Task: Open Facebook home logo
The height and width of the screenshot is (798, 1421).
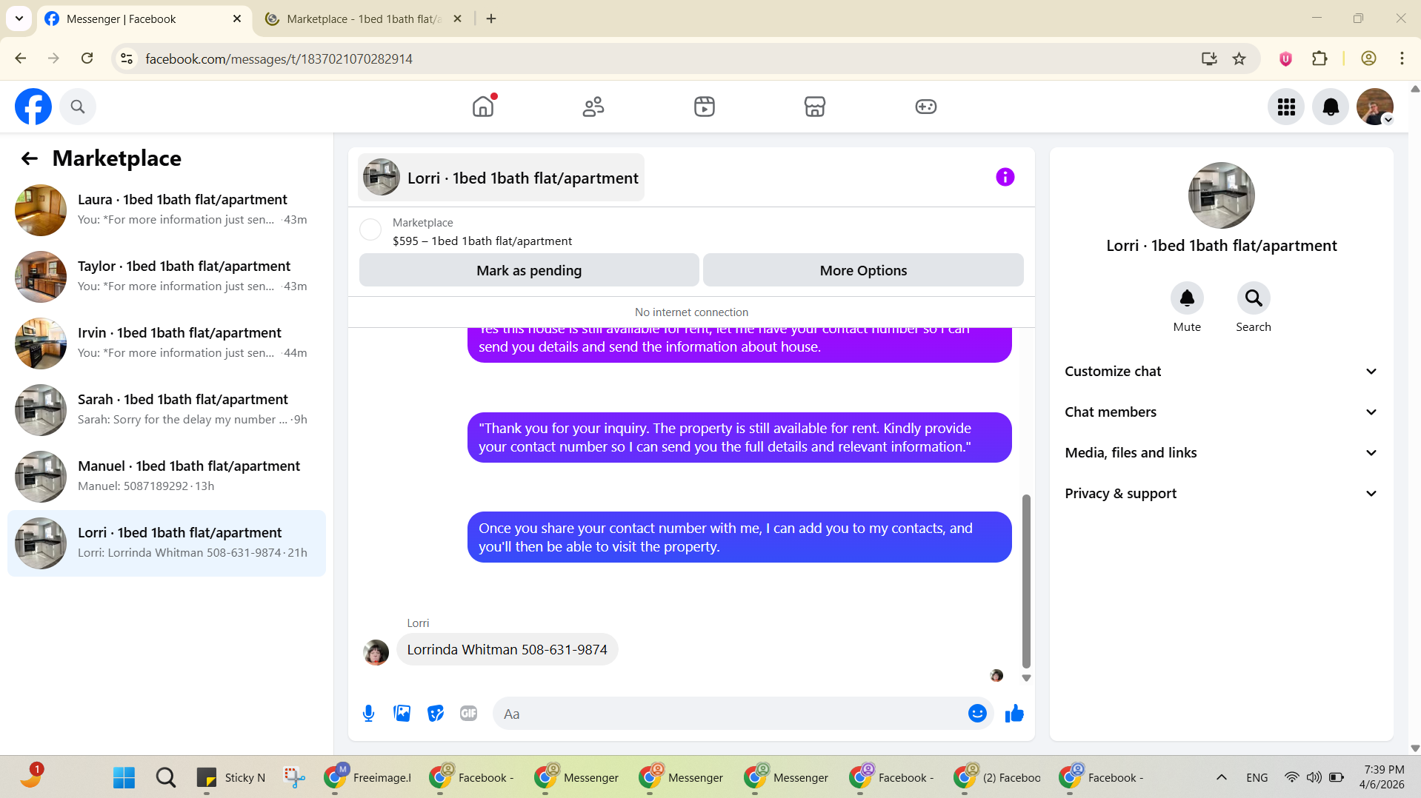Action: [33, 107]
